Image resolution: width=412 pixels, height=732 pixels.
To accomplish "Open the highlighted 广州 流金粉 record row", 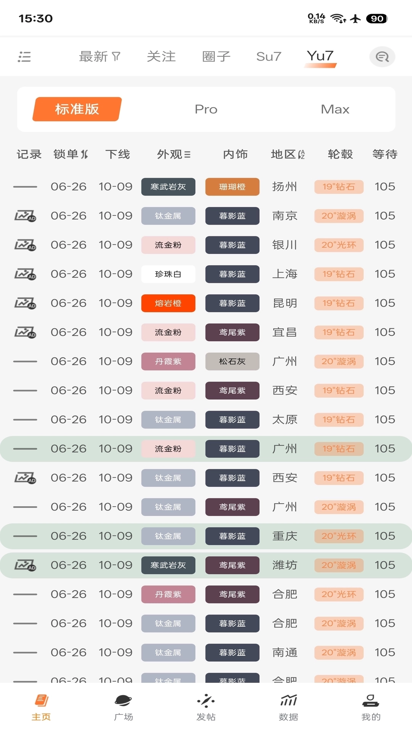I will pos(206,449).
